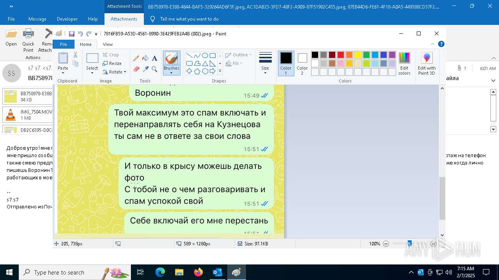Click Crop in the Image group

pos(111,55)
